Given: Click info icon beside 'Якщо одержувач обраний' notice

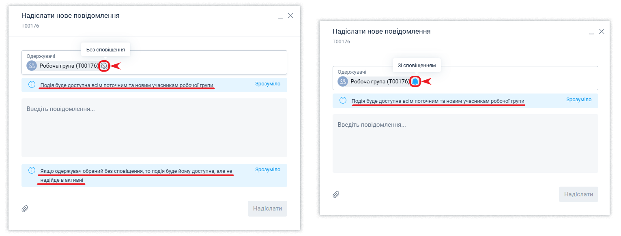Looking at the screenshot, I should (x=32, y=170).
